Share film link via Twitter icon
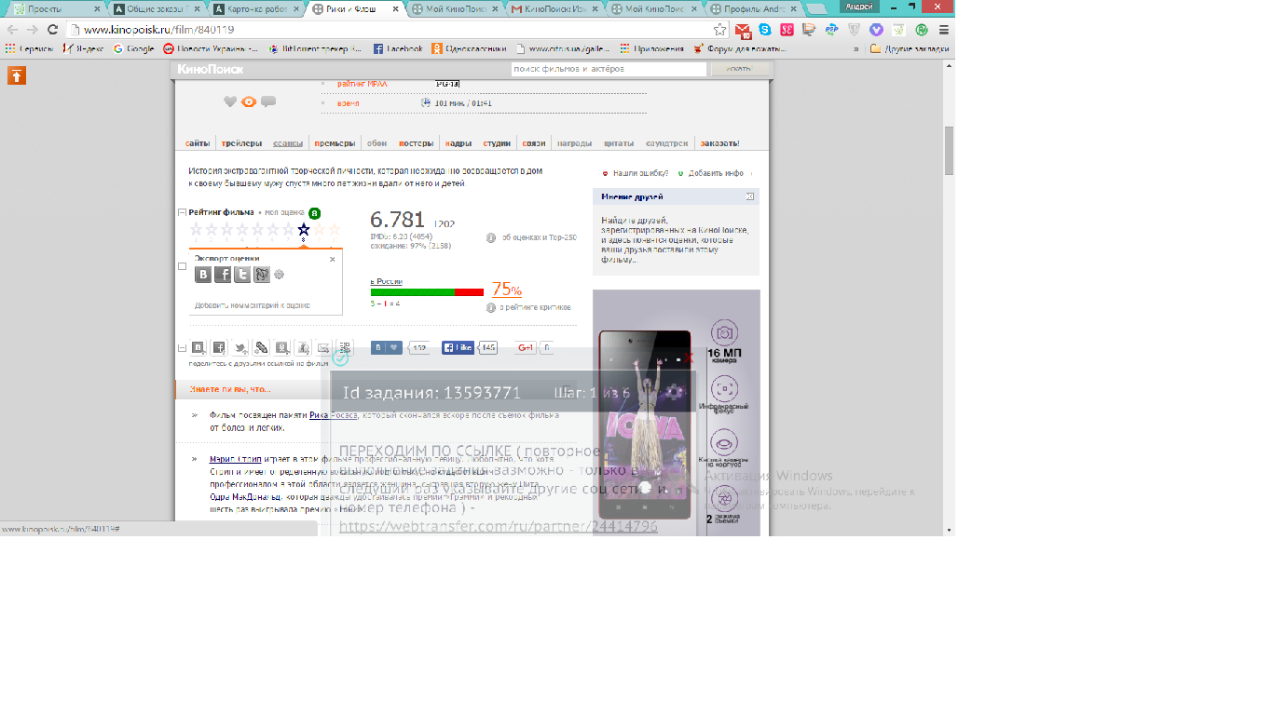1273x715 pixels. [240, 347]
